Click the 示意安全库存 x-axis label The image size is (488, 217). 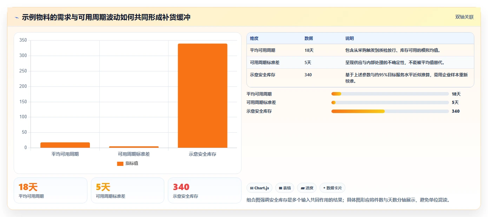click(x=203, y=154)
